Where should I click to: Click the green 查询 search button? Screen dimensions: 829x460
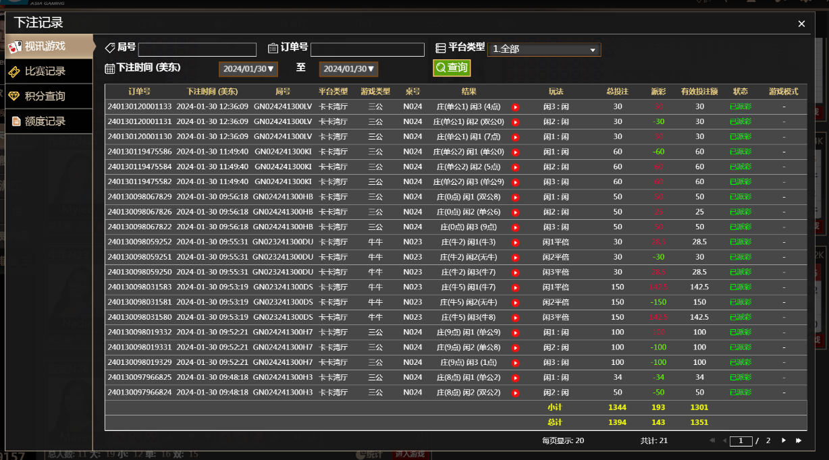(452, 67)
